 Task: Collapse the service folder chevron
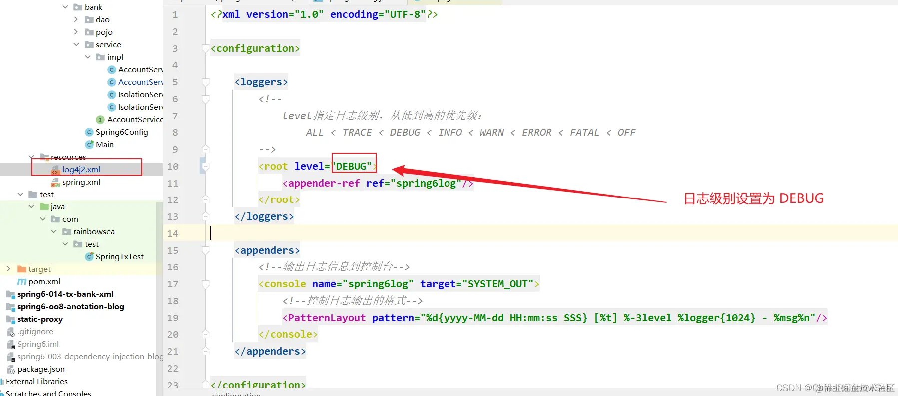[x=76, y=44]
